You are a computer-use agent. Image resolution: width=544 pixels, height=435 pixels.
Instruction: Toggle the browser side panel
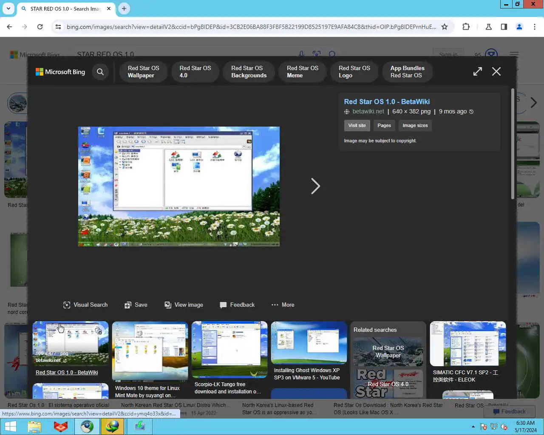tap(504, 27)
